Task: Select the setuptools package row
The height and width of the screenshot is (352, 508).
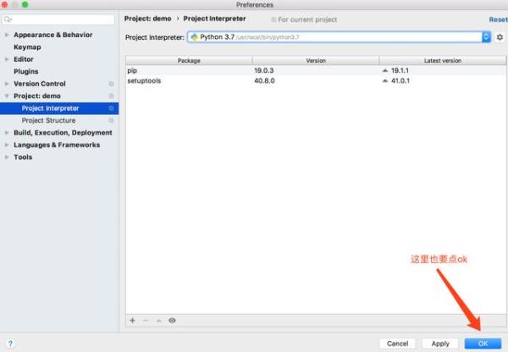Action: [x=316, y=80]
